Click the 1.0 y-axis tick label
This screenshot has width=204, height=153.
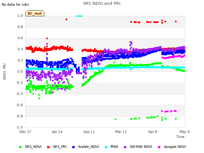click(x=20, y=16)
